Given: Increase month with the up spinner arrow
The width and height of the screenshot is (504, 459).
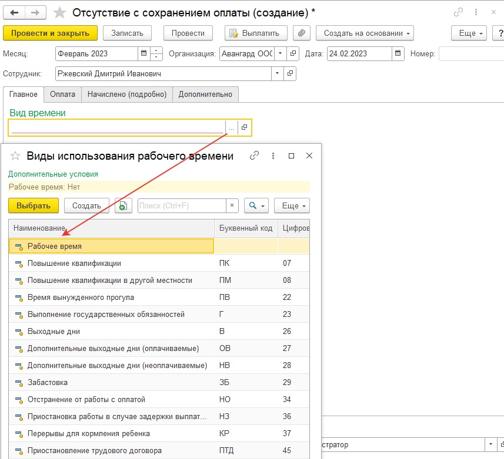Looking at the screenshot, I should pyautogui.click(x=156, y=50).
